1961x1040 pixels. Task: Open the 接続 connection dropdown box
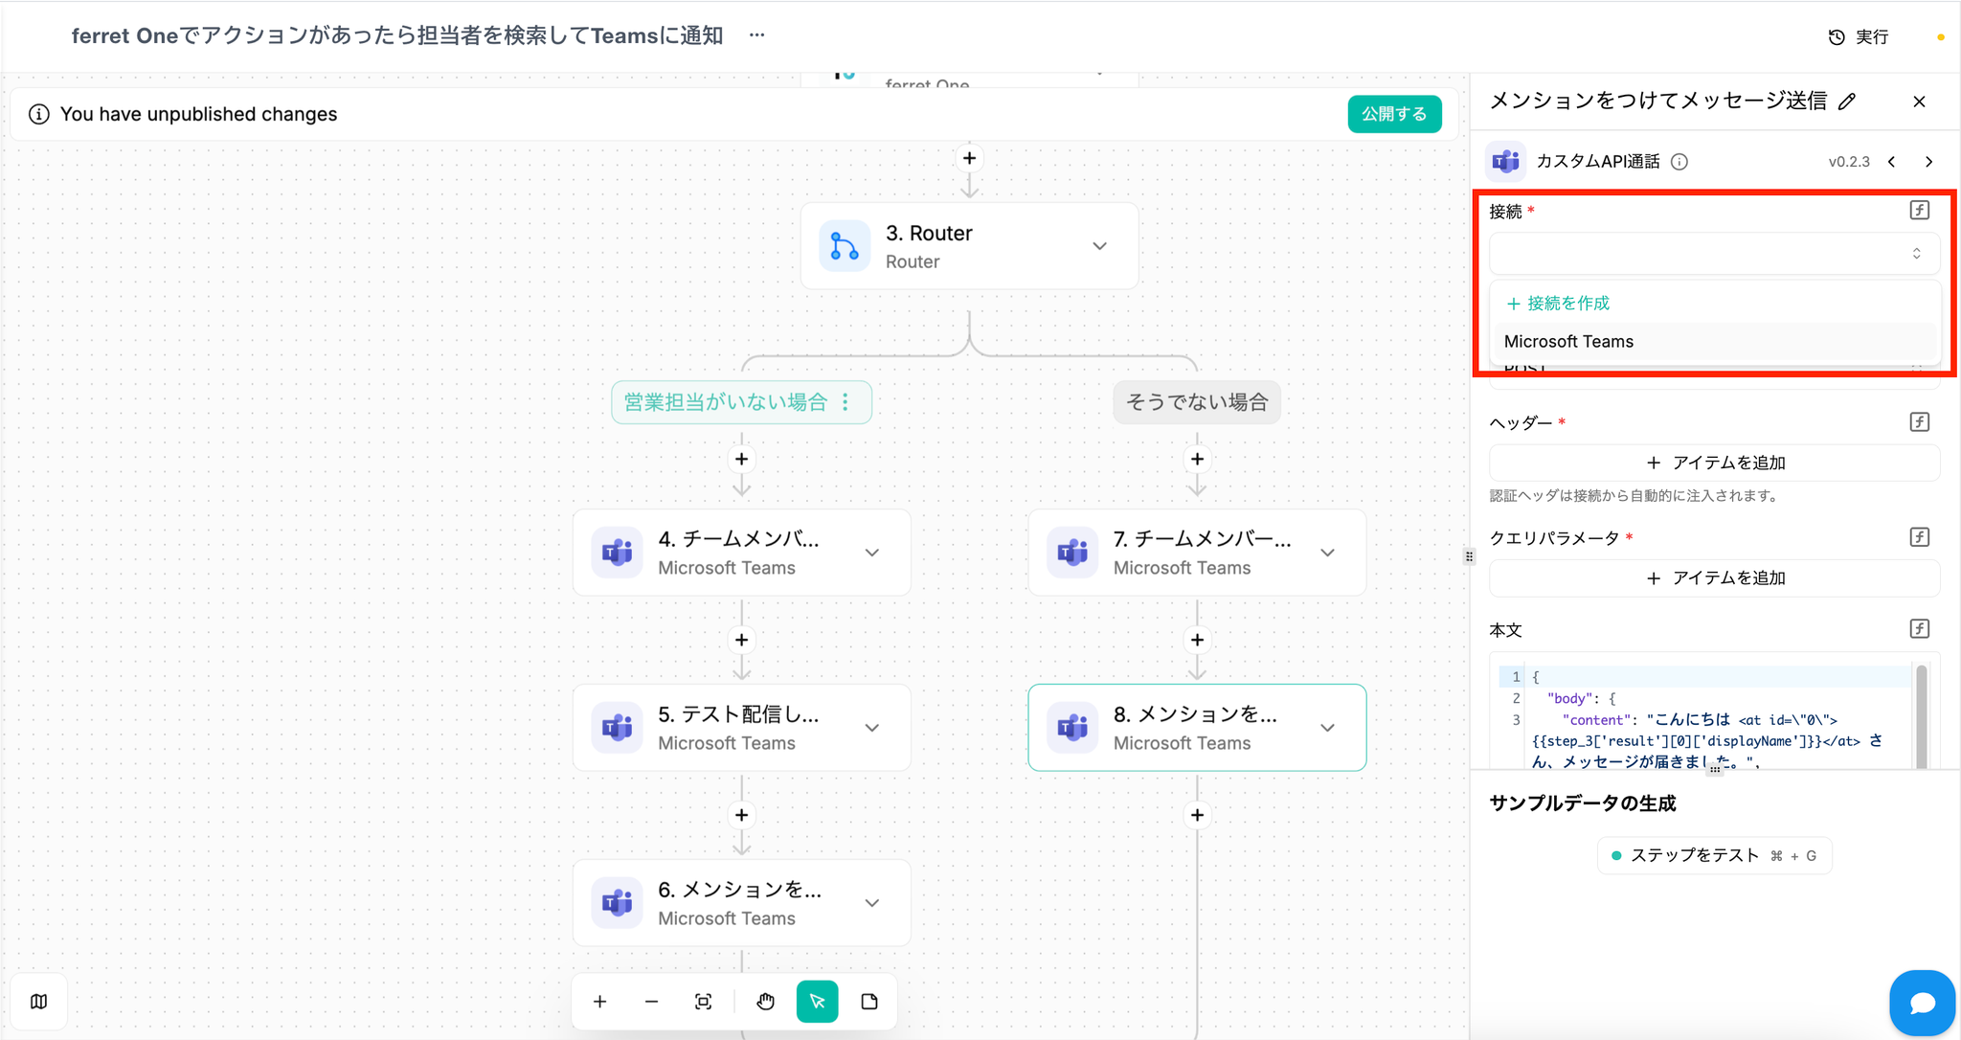[x=1713, y=254]
